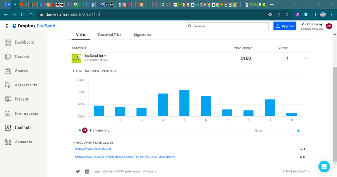337x177 pixels.
Task: Open the LinkedIn footer icon
Action: click(87, 172)
